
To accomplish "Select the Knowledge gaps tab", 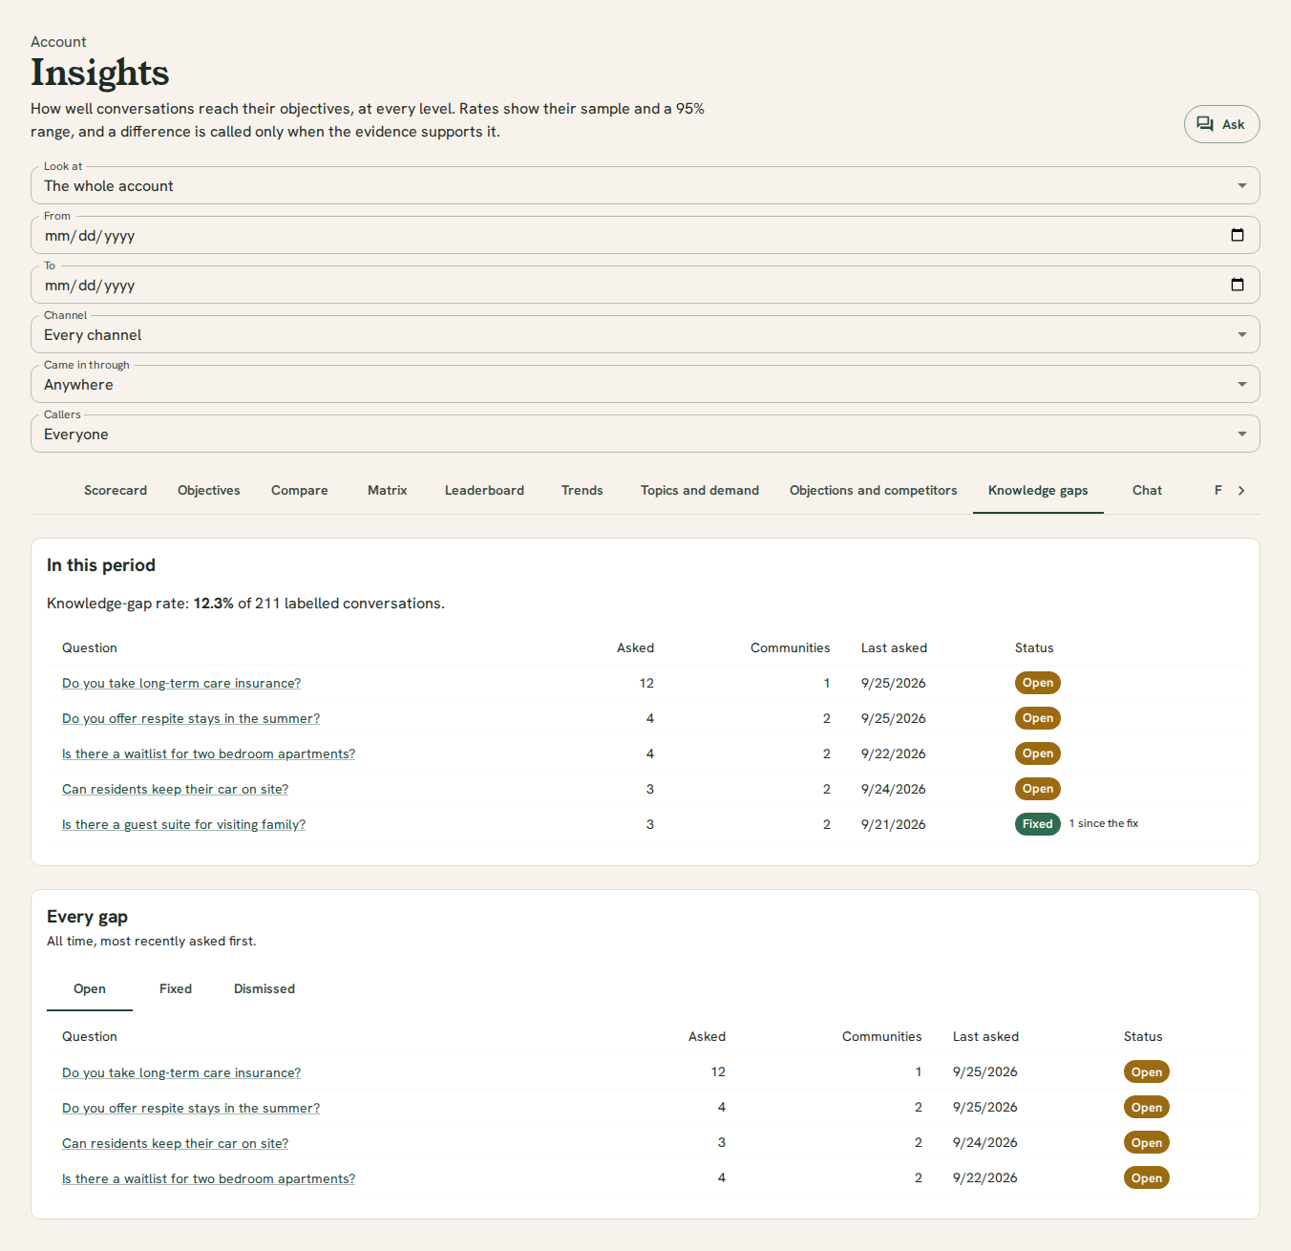I will tap(1038, 490).
